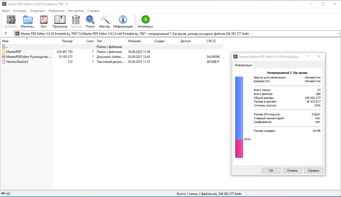Click the Тест archive testing icon

(x=43, y=21)
